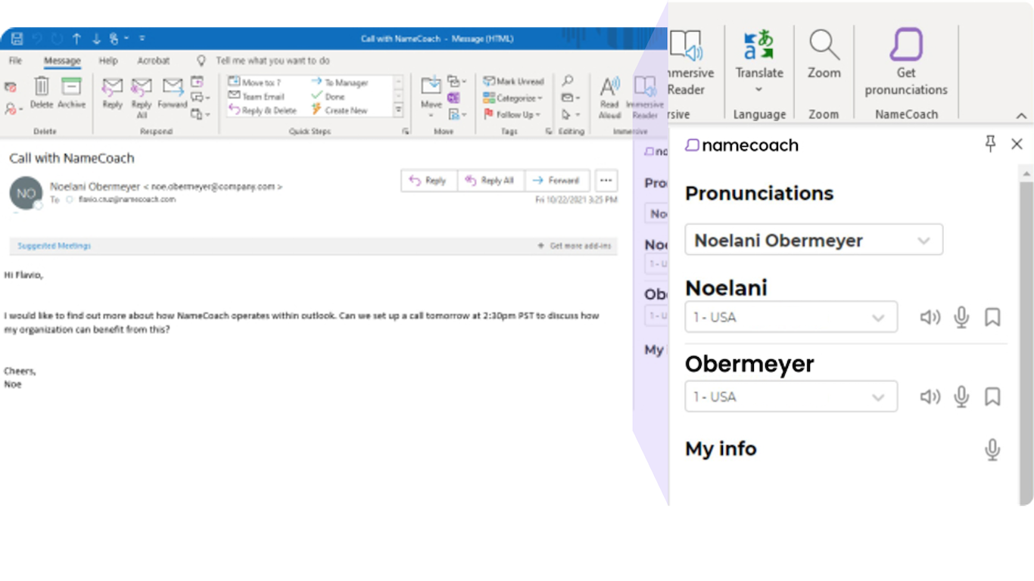The height and width of the screenshot is (581, 1034).
Task: Record Obermeyer pronunciation with microphone icon
Action: pyautogui.click(x=961, y=396)
